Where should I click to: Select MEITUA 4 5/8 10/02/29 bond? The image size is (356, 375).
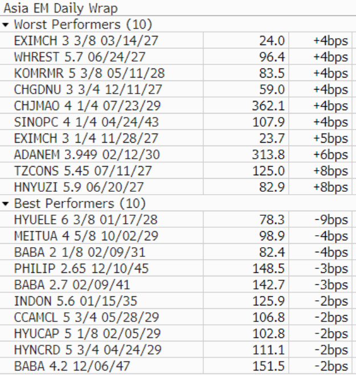[x=85, y=236]
